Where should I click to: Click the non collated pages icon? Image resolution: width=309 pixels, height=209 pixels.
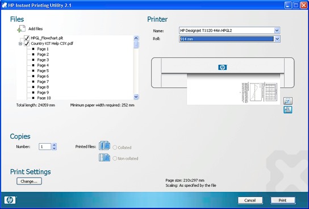pos(105,157)
